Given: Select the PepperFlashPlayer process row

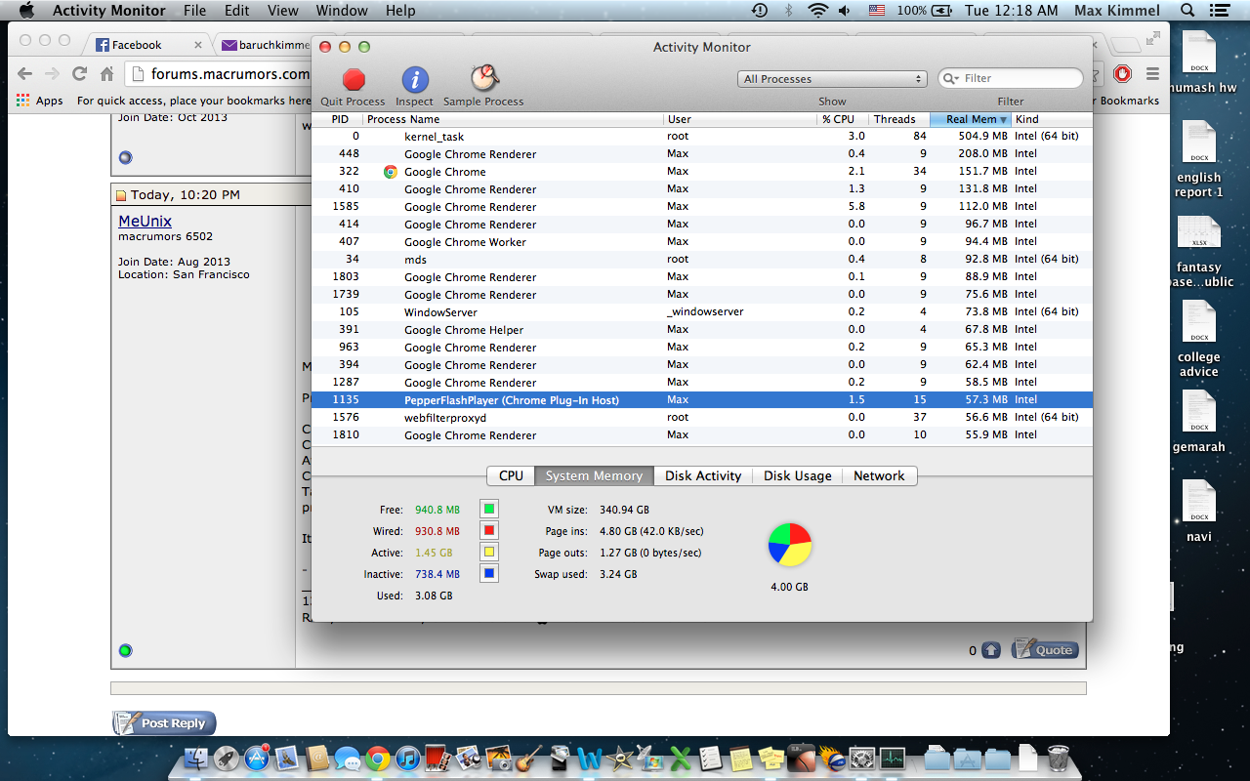Looking at the screenshot, I should pyautogui.click(x=702, y=399).
